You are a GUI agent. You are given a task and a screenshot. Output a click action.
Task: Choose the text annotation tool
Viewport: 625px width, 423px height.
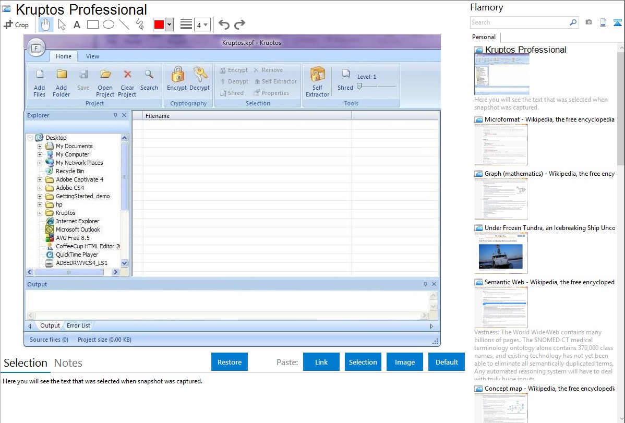[x=77, y=25]
